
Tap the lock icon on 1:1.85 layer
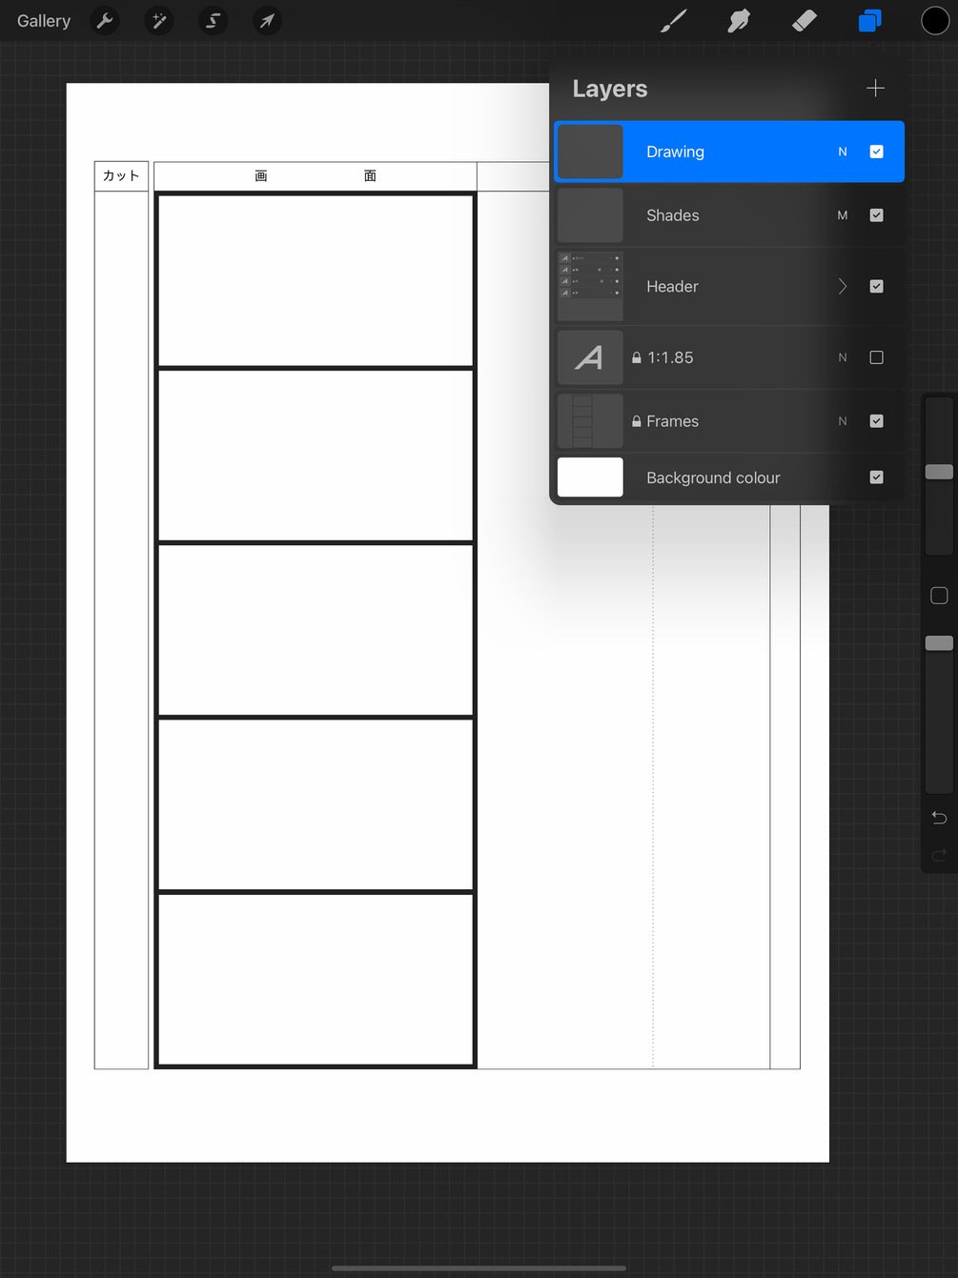(x=637, y=357)
